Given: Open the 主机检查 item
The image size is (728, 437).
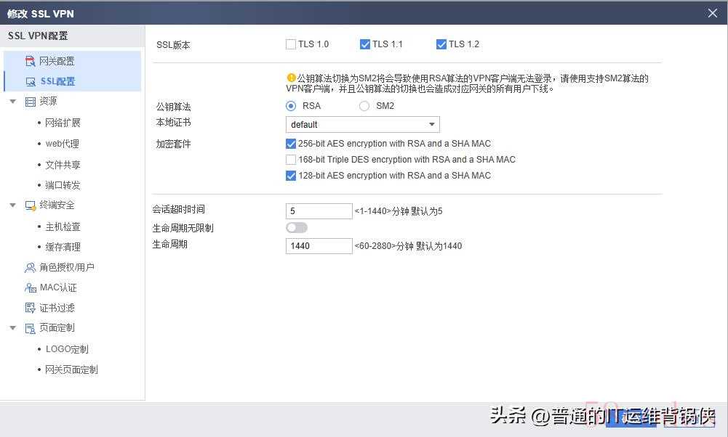Looking at the screenshot, I should (63, 226).
